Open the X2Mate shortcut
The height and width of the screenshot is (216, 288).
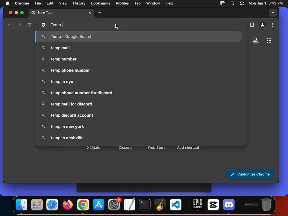coord(93,147)
